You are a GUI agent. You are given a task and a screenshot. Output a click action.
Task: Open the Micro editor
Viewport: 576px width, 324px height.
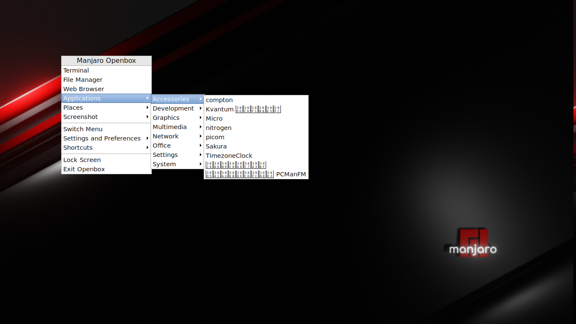coord(256,119)
